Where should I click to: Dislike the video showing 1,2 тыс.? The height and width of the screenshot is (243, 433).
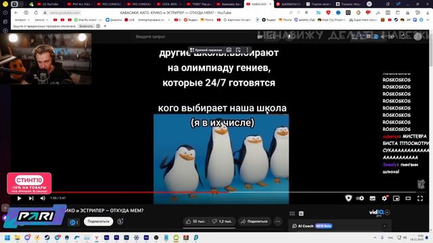click(222, 221)
